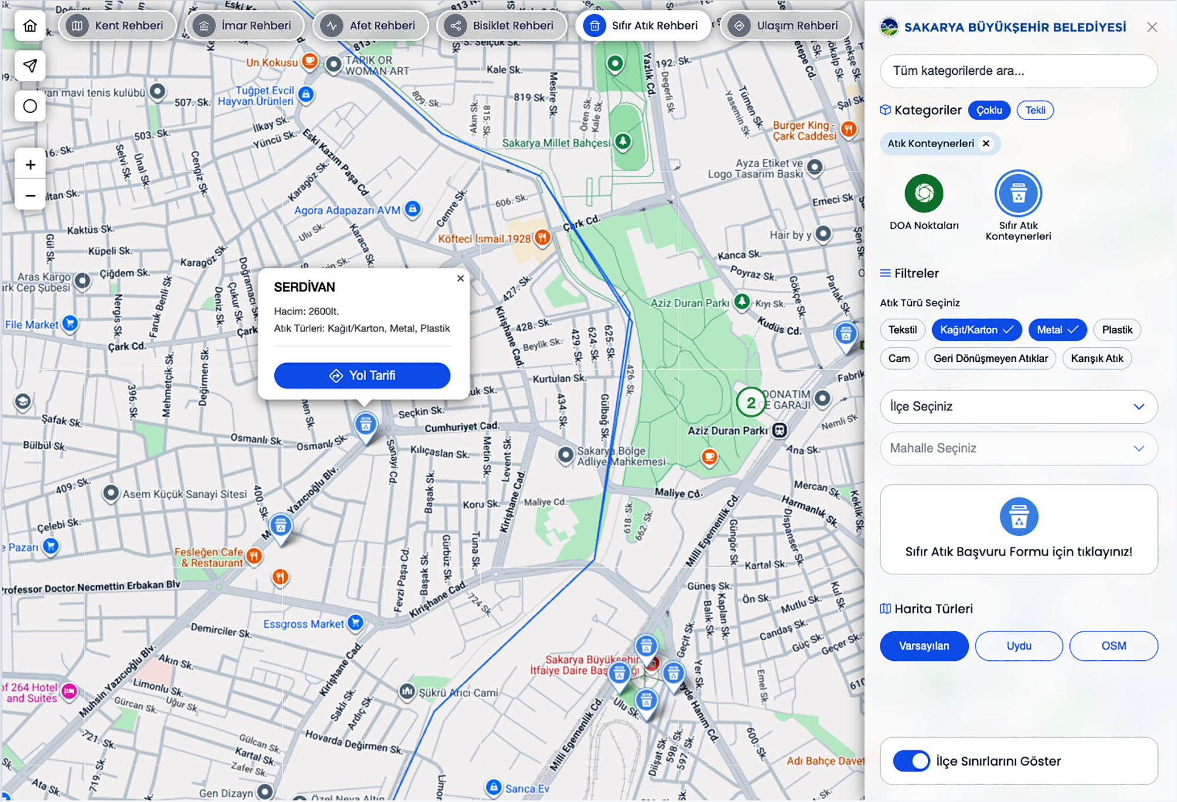Open the İlçe Seçiniz dropdown
The height and width of the screenshot is (802, 1177).
coord(1018,407)
